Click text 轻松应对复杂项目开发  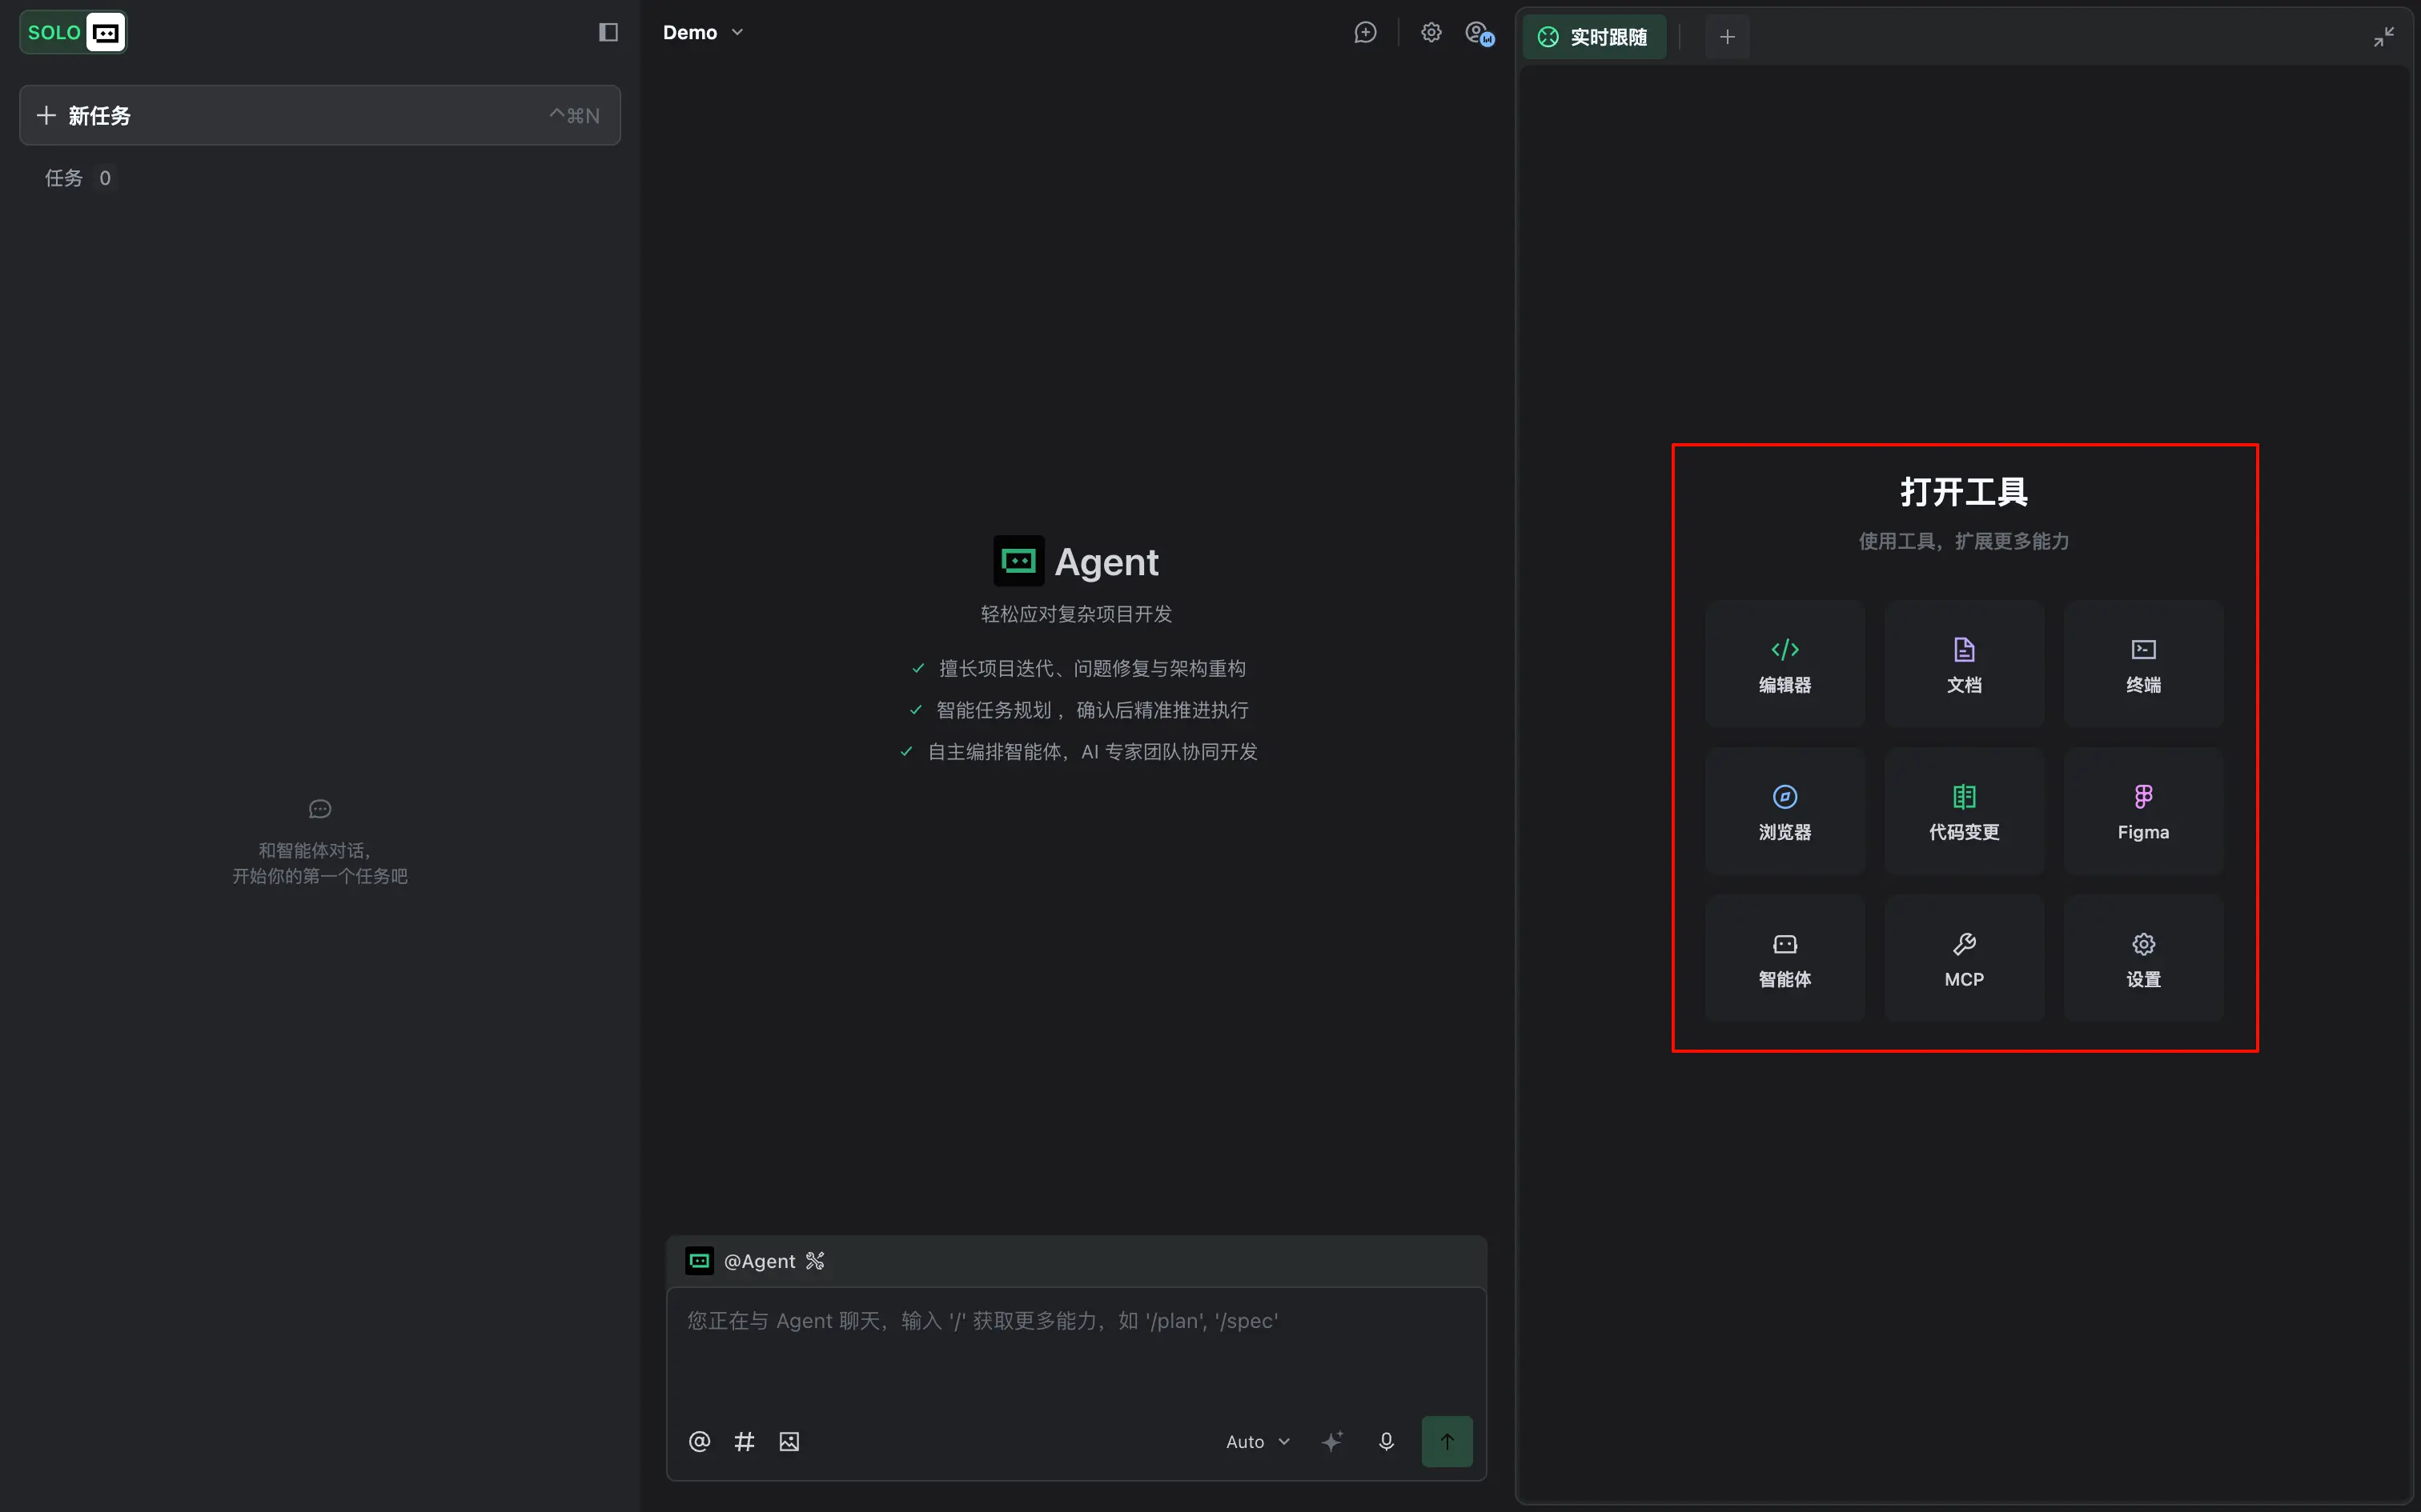(x=1077, y=614)
